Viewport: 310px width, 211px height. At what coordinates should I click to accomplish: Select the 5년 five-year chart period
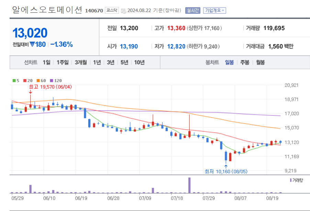pos(123,63)
